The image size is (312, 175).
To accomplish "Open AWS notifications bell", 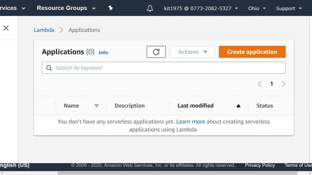I will (x=150, y=8).
